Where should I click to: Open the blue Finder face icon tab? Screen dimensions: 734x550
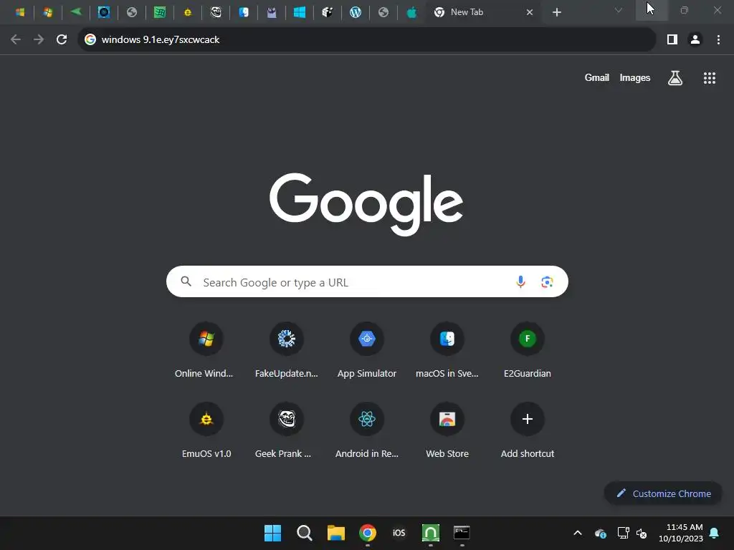click(244, 12)
